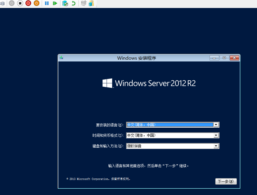Click the greyed enhanced session monitor icon
Screen dimensions: 257x195
pyautogui.click(x=83, y=3)
